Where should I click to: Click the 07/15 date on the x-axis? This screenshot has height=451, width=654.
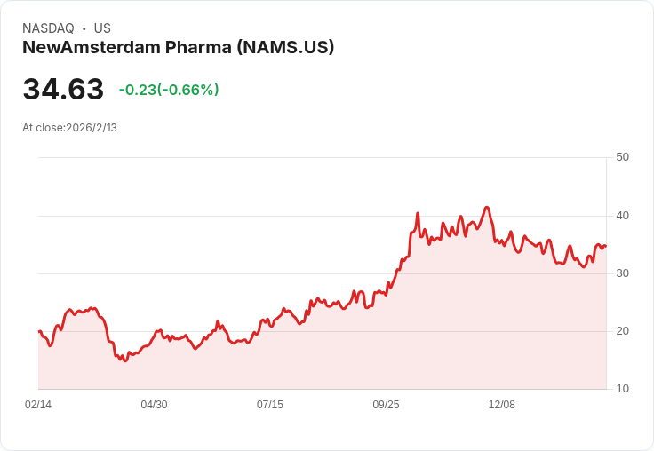[x=270, y=405]
